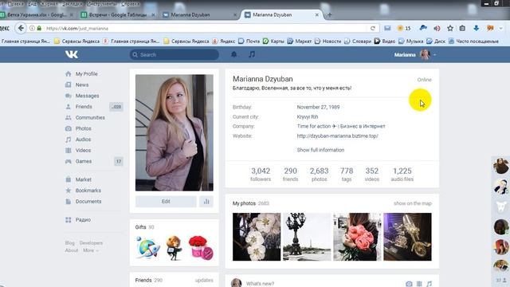Click the bookmark star icon in toolbar
The height and width of the screenshot is (287, 510).
[450, 29]
